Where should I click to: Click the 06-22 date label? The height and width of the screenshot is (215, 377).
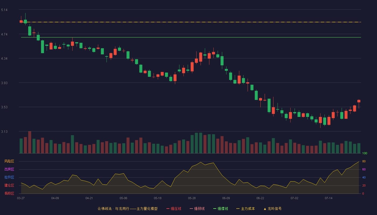pyautogui.click(x=260, y=198)
